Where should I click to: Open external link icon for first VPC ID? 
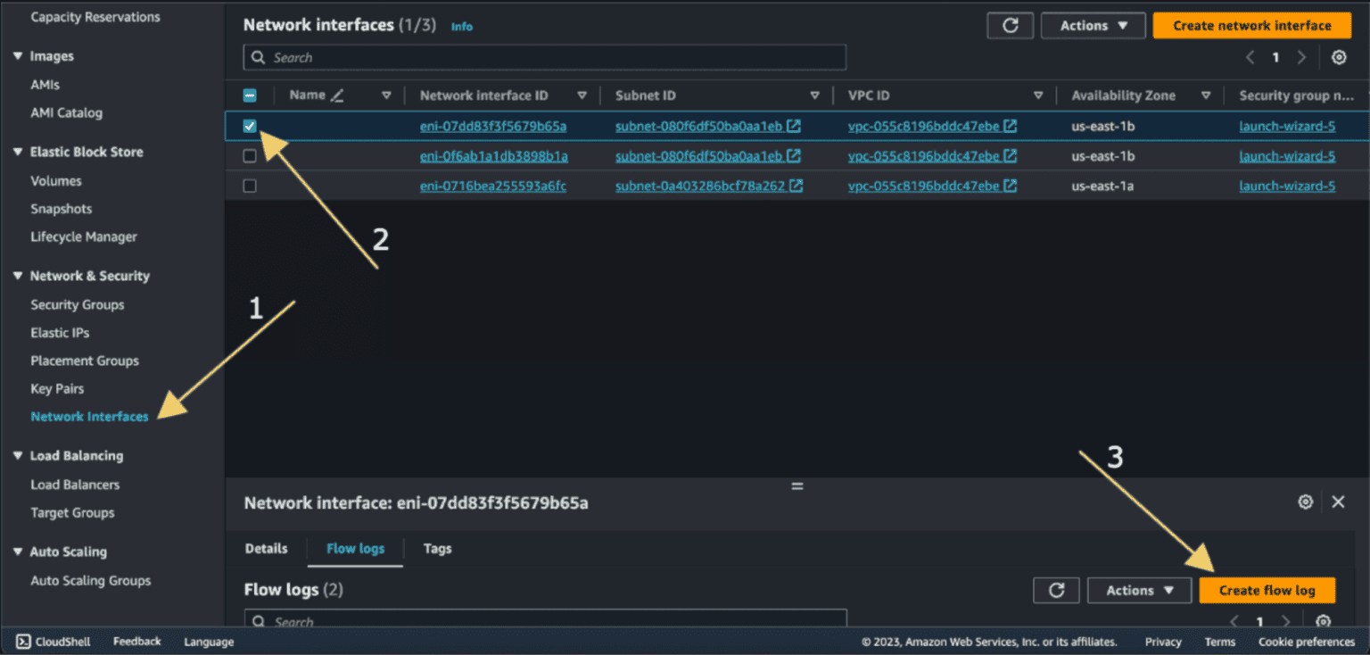(x=1010, y=127)
